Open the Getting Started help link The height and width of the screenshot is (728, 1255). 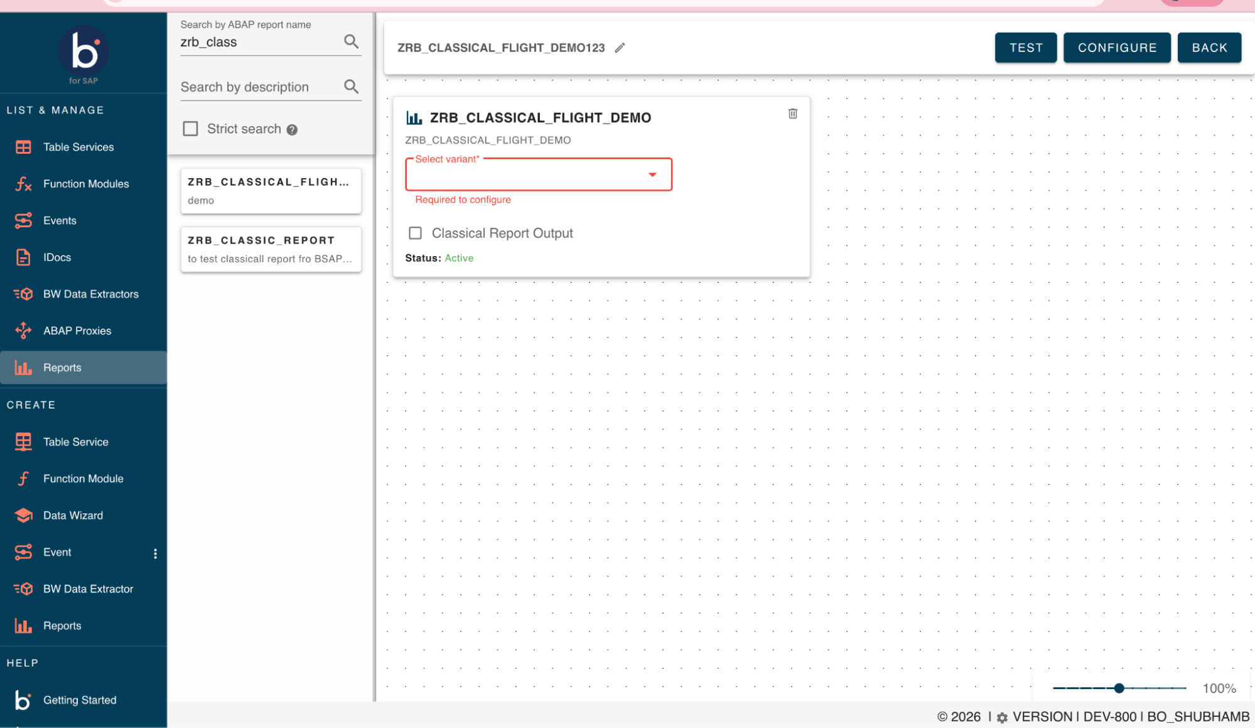(83, 700)
